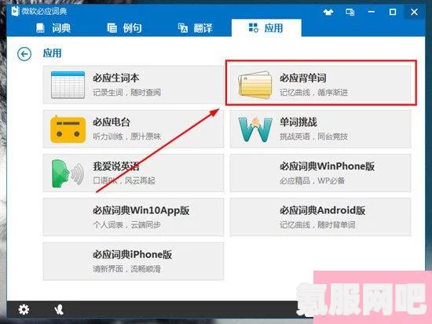
Task: Click the 我爱说英语 title text
Action: pos(116,166)
